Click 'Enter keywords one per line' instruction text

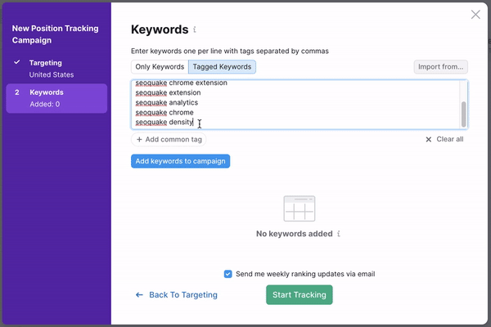coord(230,51)
